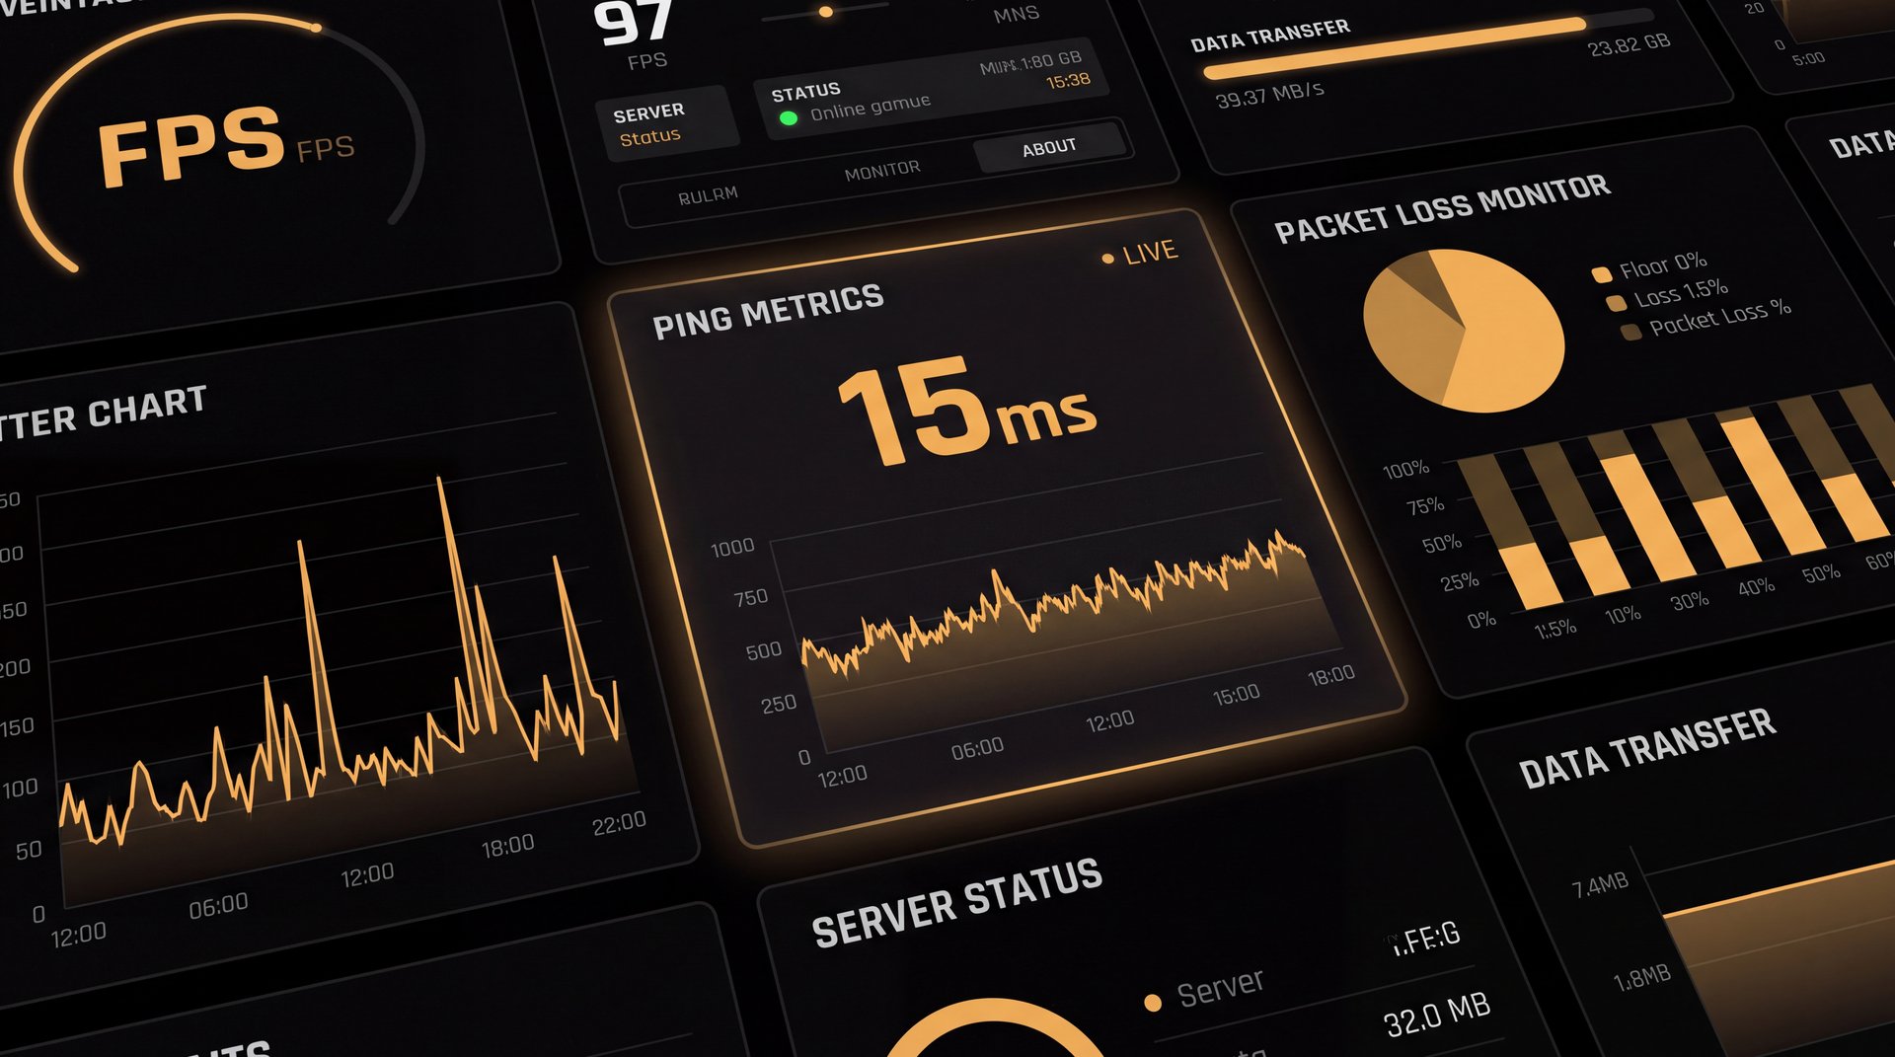Click the packet loss pie chart
Screen dimensions: 1895x1057
pos(1464,330)
